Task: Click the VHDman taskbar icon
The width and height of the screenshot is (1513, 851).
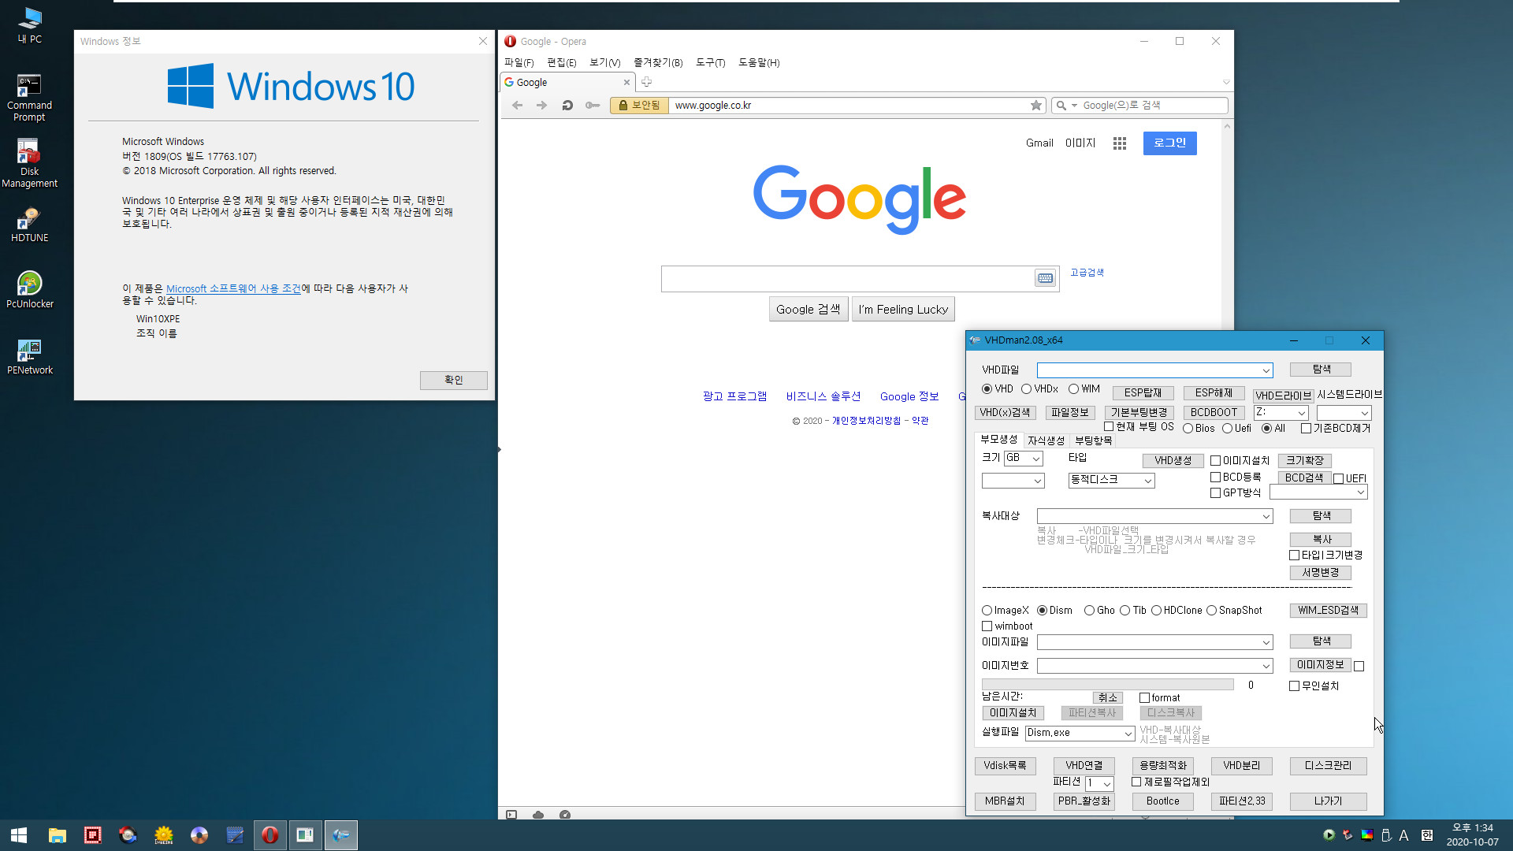Action: coord(341,835)
